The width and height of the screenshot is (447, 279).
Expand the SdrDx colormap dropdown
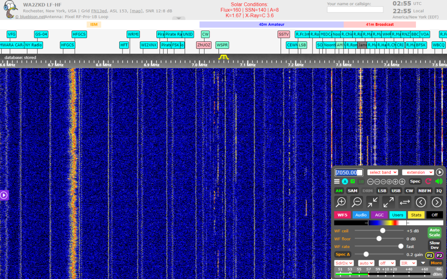coord(344,263)
